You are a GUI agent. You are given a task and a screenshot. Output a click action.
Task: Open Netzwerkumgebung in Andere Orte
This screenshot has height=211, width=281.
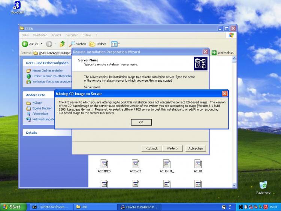[43, 120]
